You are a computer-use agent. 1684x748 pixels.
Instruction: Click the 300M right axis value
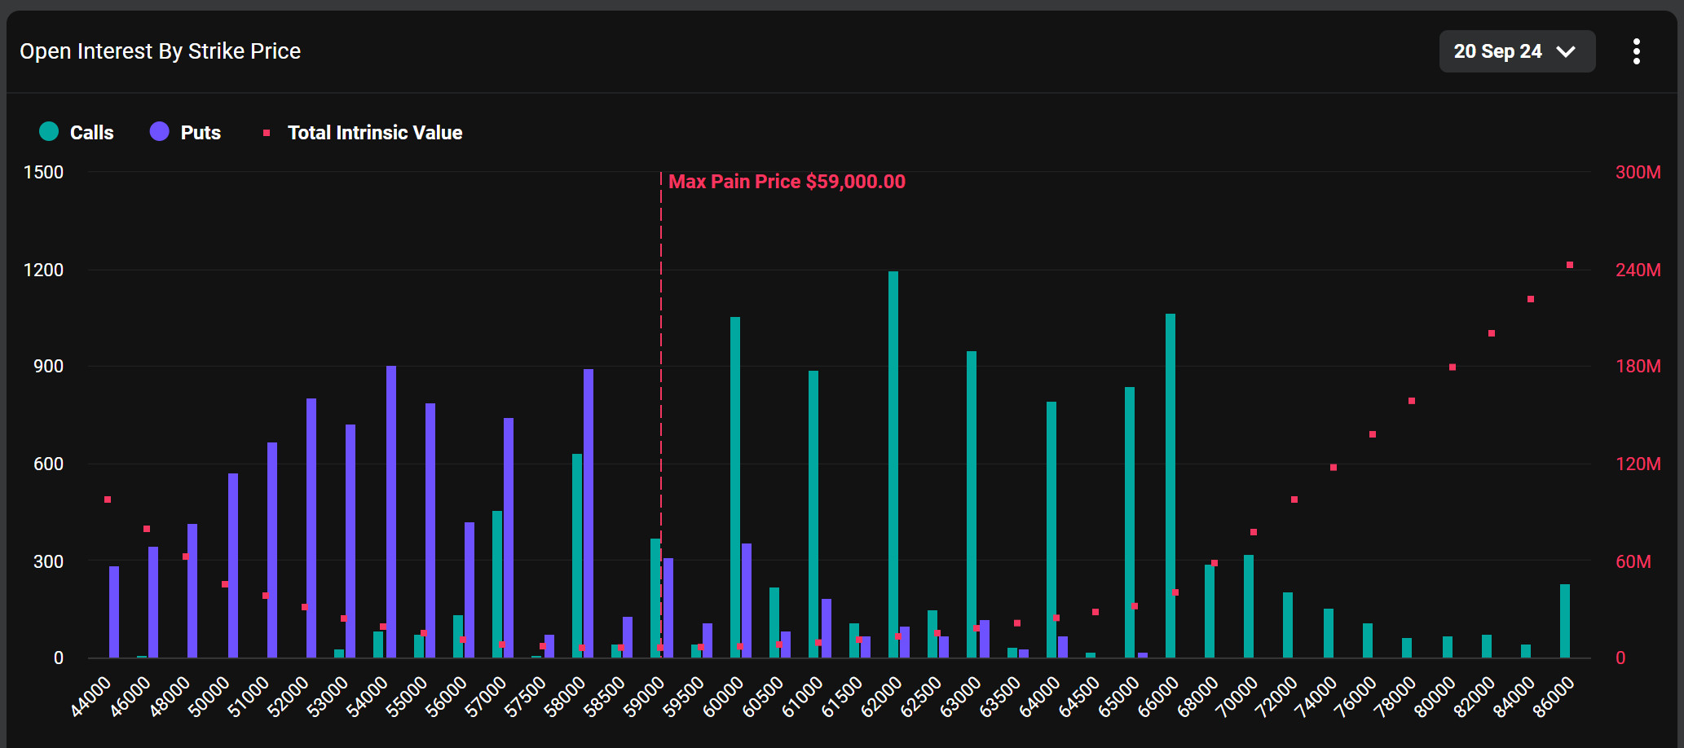(1638, 172)
